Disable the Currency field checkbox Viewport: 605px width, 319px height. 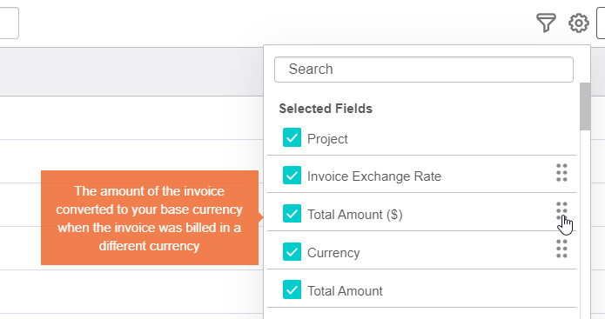292,251
